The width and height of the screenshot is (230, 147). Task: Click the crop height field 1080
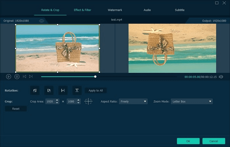coord(71,101)
